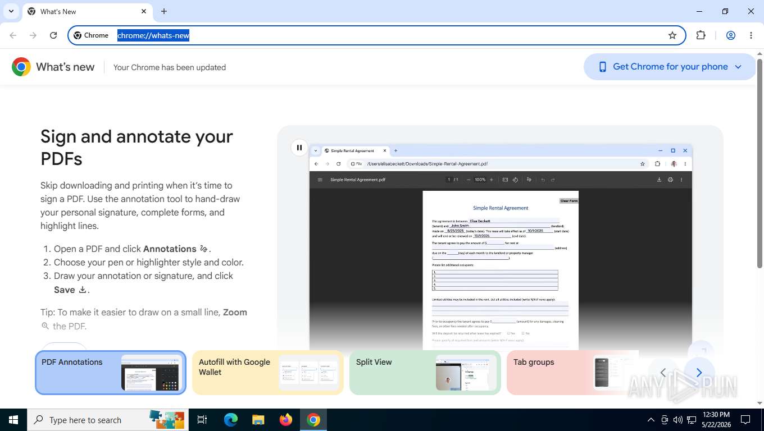Go back with the back arrow
764x431 pixels.
point(13,35)
